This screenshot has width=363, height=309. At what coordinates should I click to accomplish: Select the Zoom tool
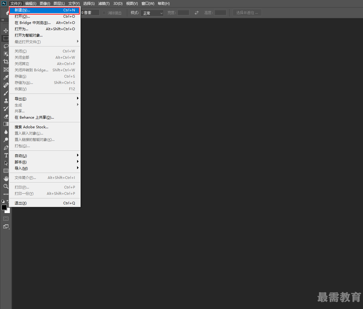click(6, 186)
